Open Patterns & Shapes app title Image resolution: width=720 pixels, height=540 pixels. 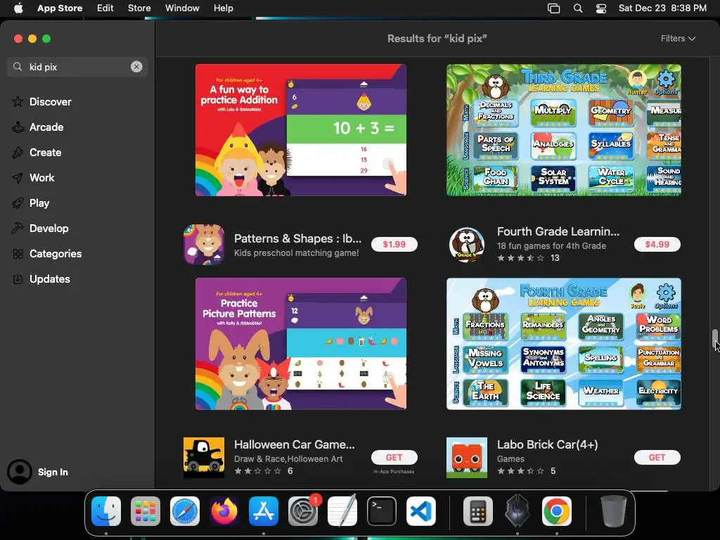297,239
